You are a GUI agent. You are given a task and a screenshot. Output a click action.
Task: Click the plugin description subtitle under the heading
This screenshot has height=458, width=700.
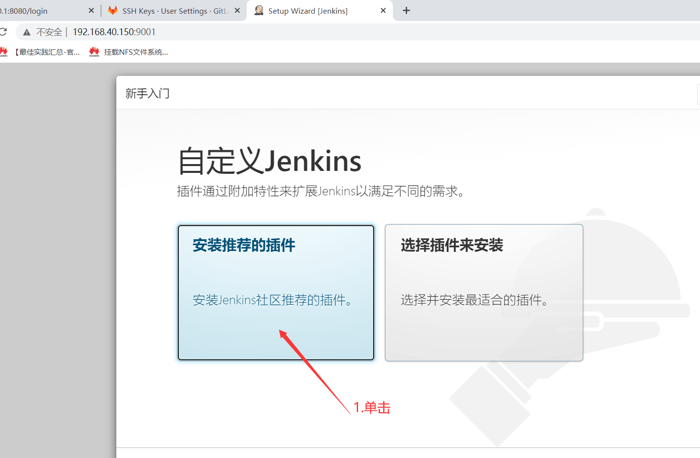[x=321, y=191]
